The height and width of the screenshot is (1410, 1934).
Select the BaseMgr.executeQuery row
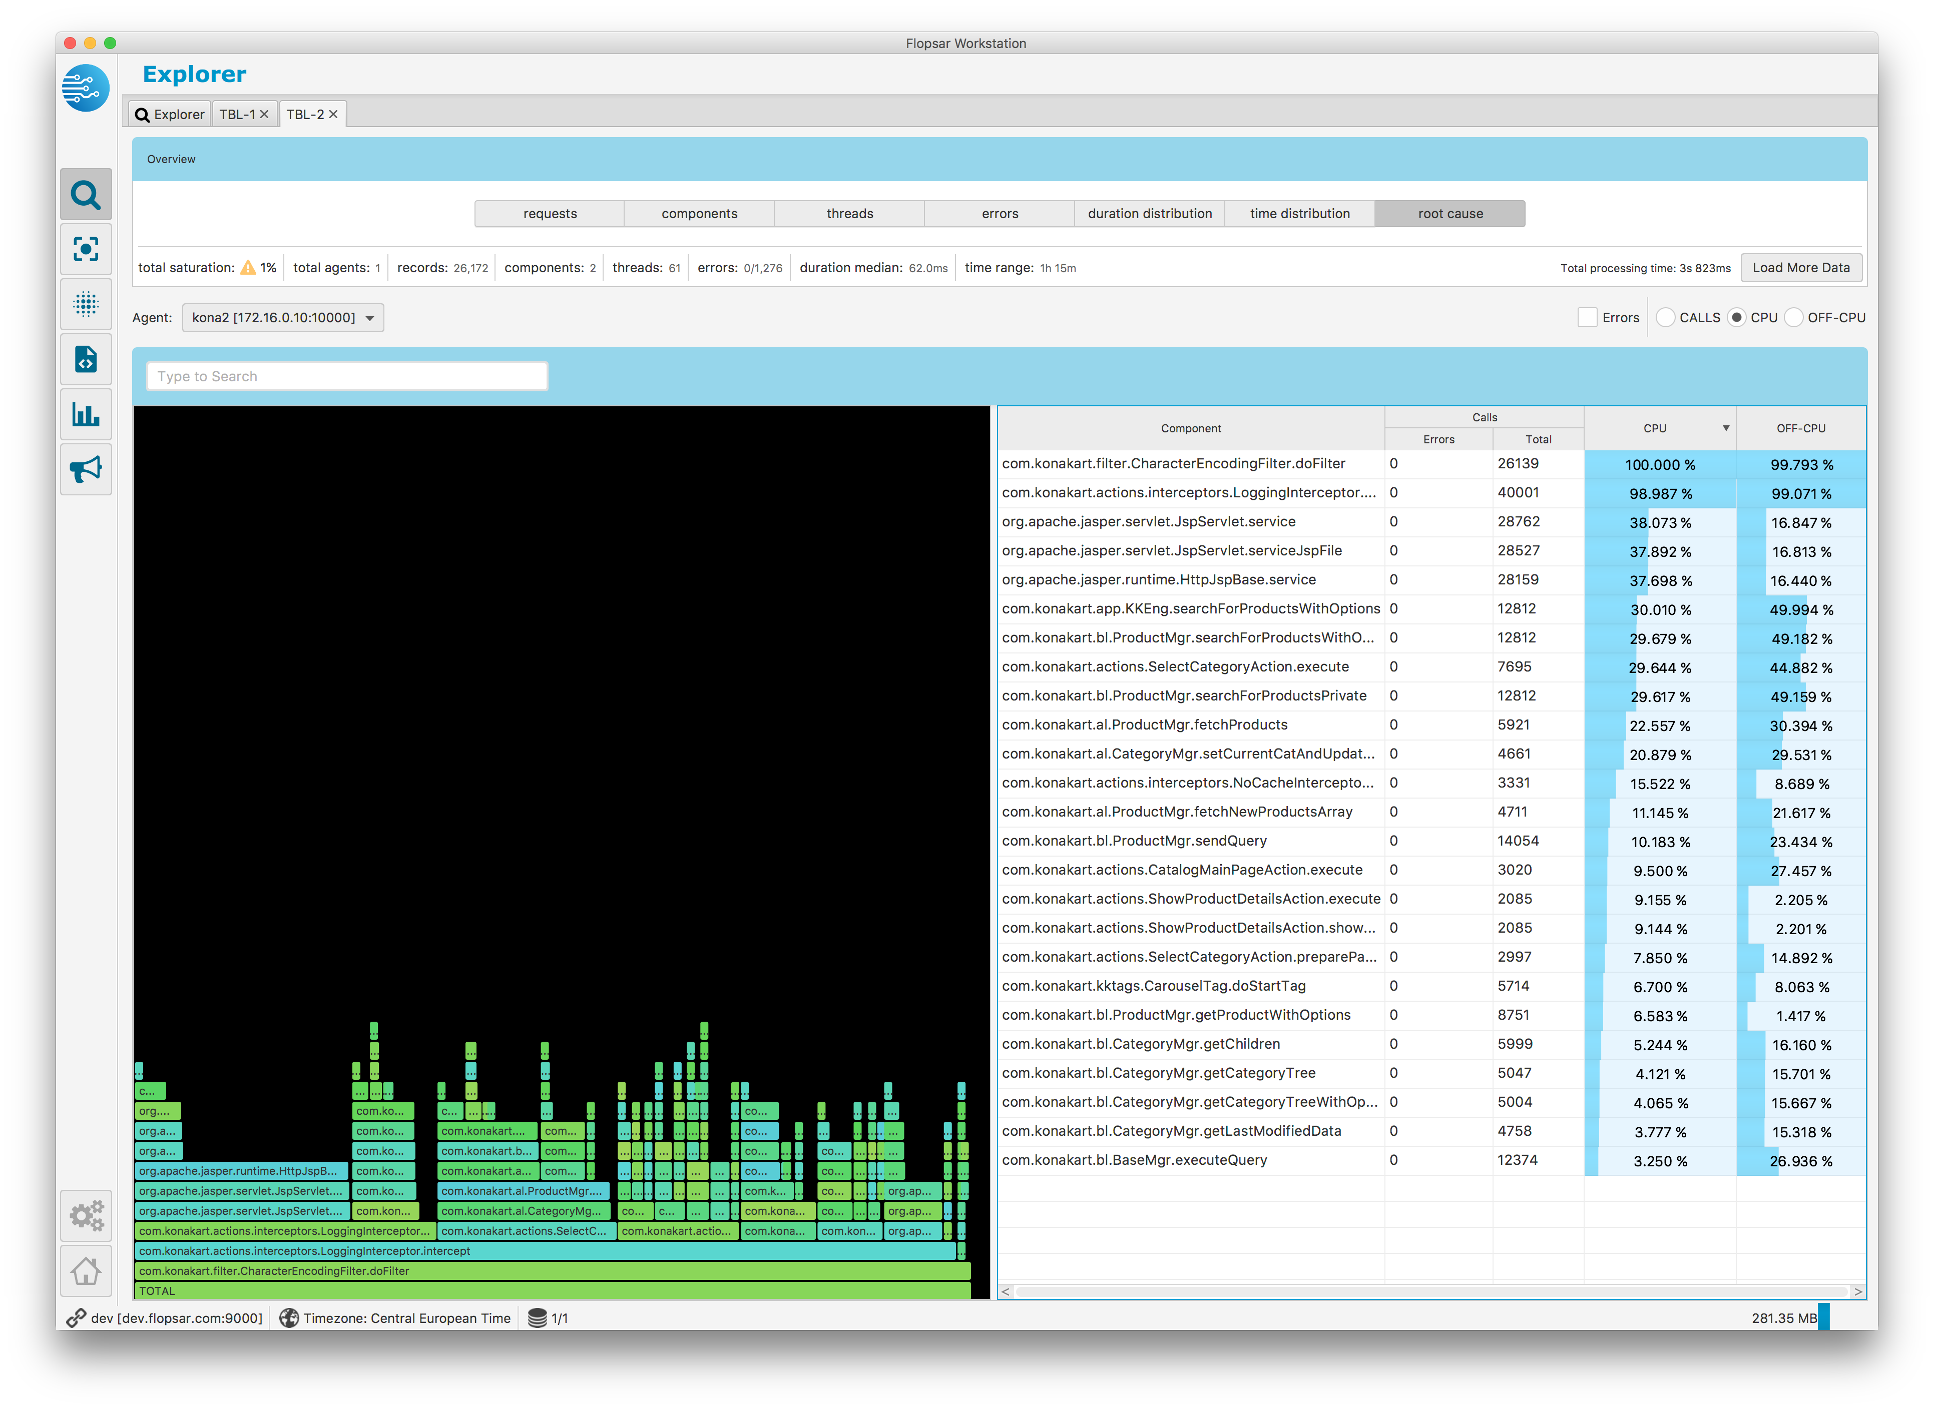point(1432,1160)
